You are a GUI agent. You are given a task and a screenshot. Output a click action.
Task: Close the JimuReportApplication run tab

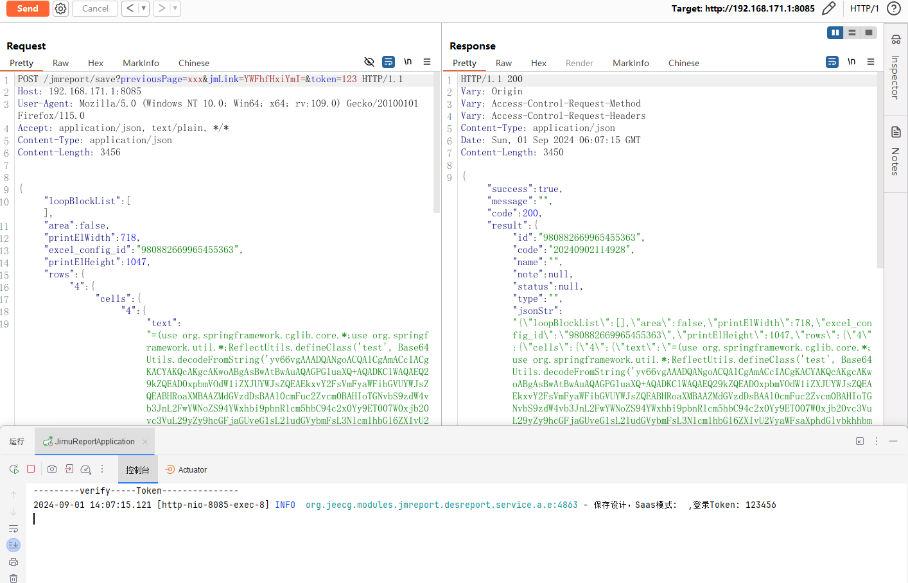point(145,442)
